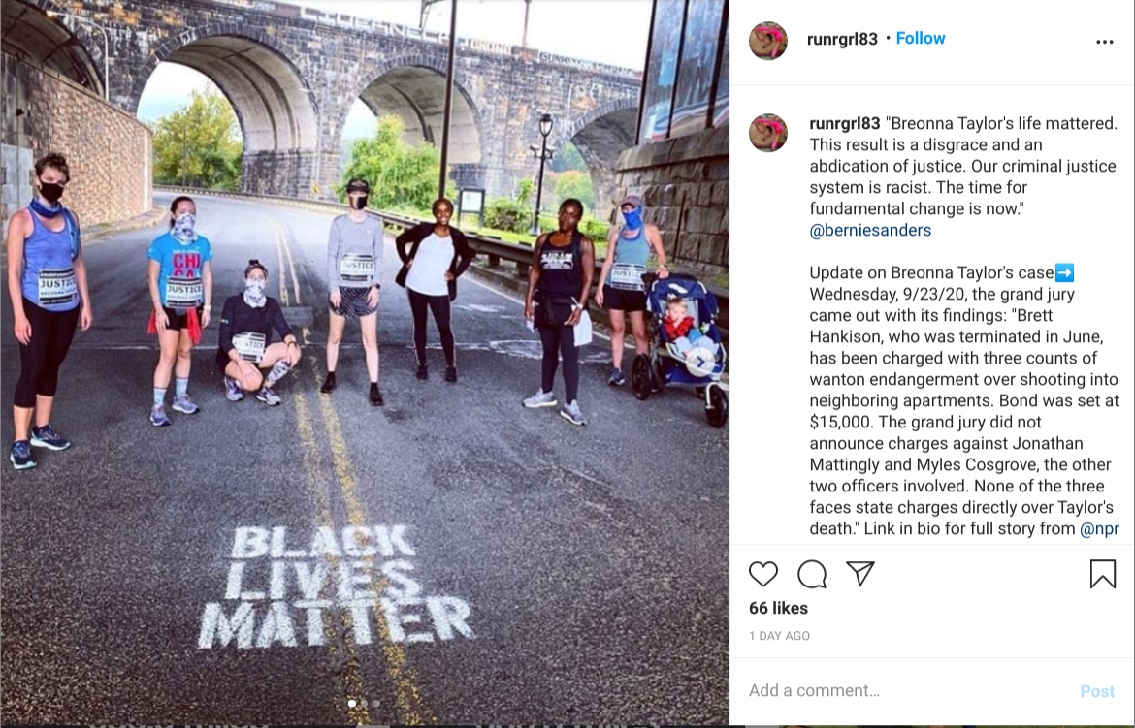Viewport: 1135px width, 728px height.
Task: Click the avatar beside the caption
Action: coord(768,133)
